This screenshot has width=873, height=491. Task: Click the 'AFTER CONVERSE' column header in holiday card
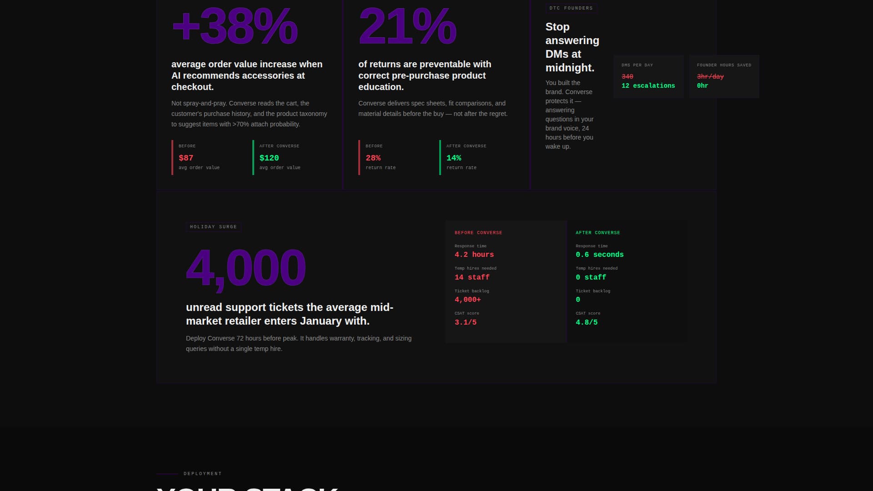pos(598,233)
